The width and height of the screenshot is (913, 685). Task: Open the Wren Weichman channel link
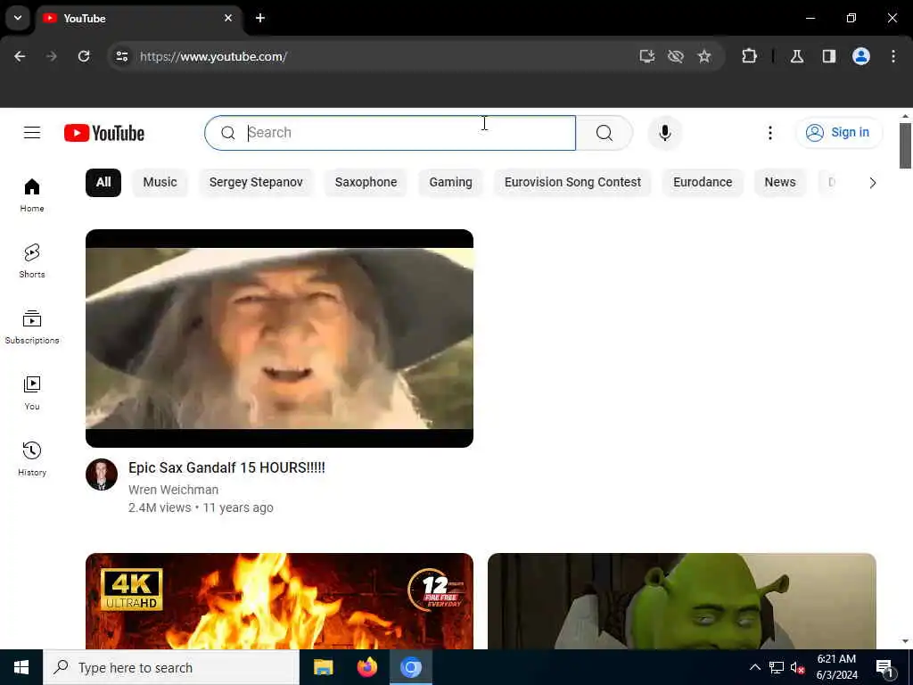pos(174,490)
